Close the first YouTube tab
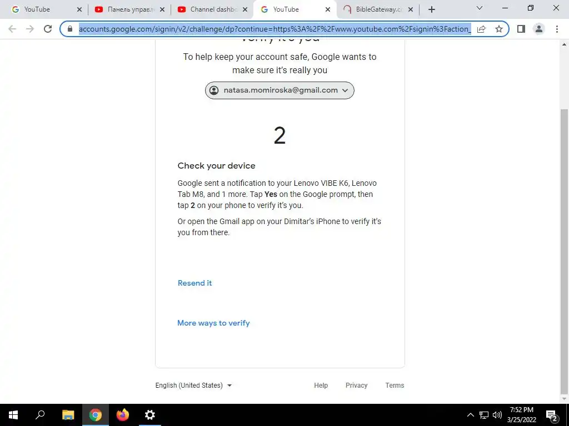Image resolution: width=569 pixels, height=426 pixels. point(79,9)
